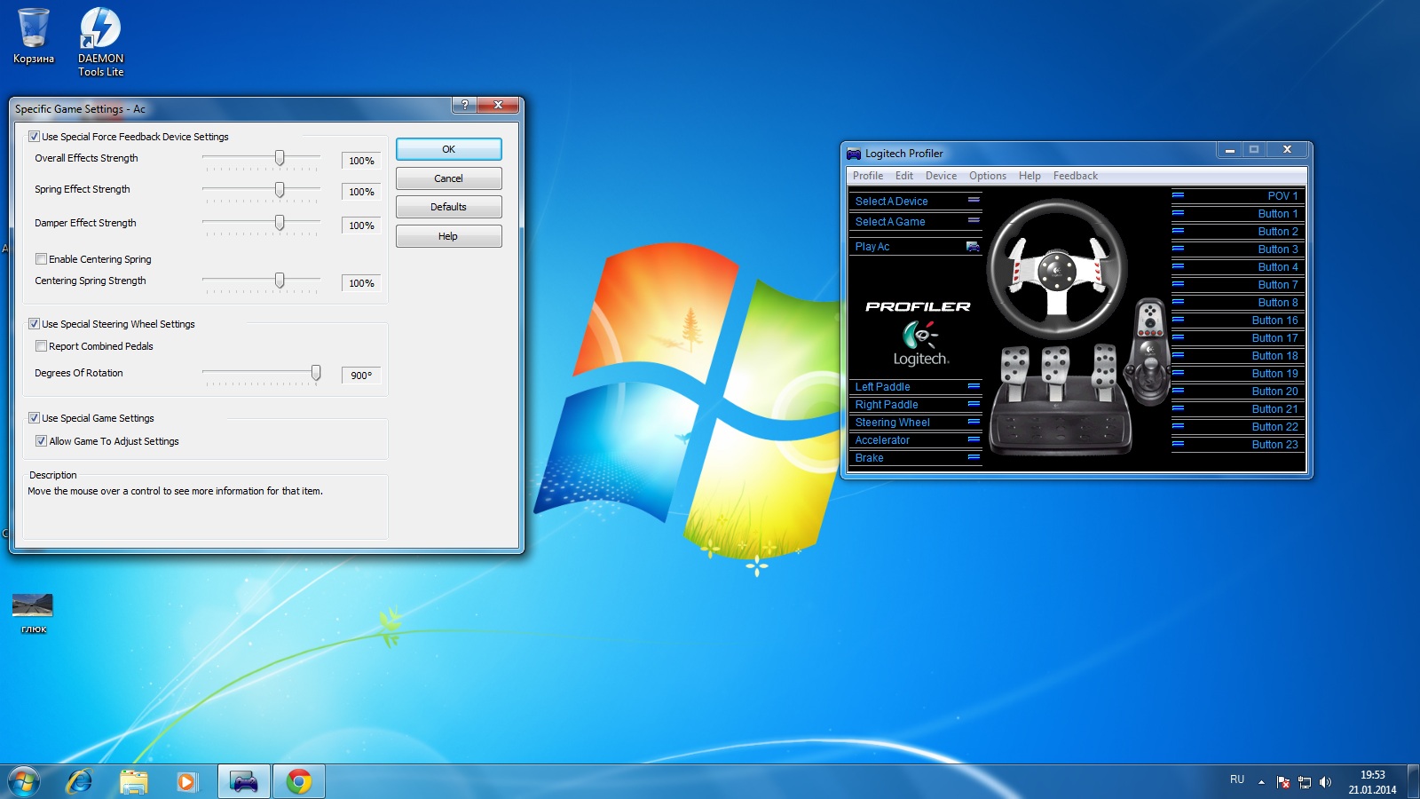Expand the Select A Device dropdown
This screenshot has height=799, width=1420.
click(x=973, y=201)
